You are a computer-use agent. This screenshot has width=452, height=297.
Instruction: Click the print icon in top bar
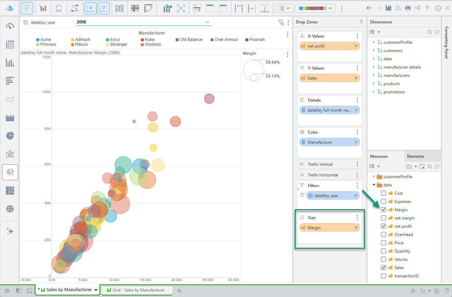[x=408, y=8]
